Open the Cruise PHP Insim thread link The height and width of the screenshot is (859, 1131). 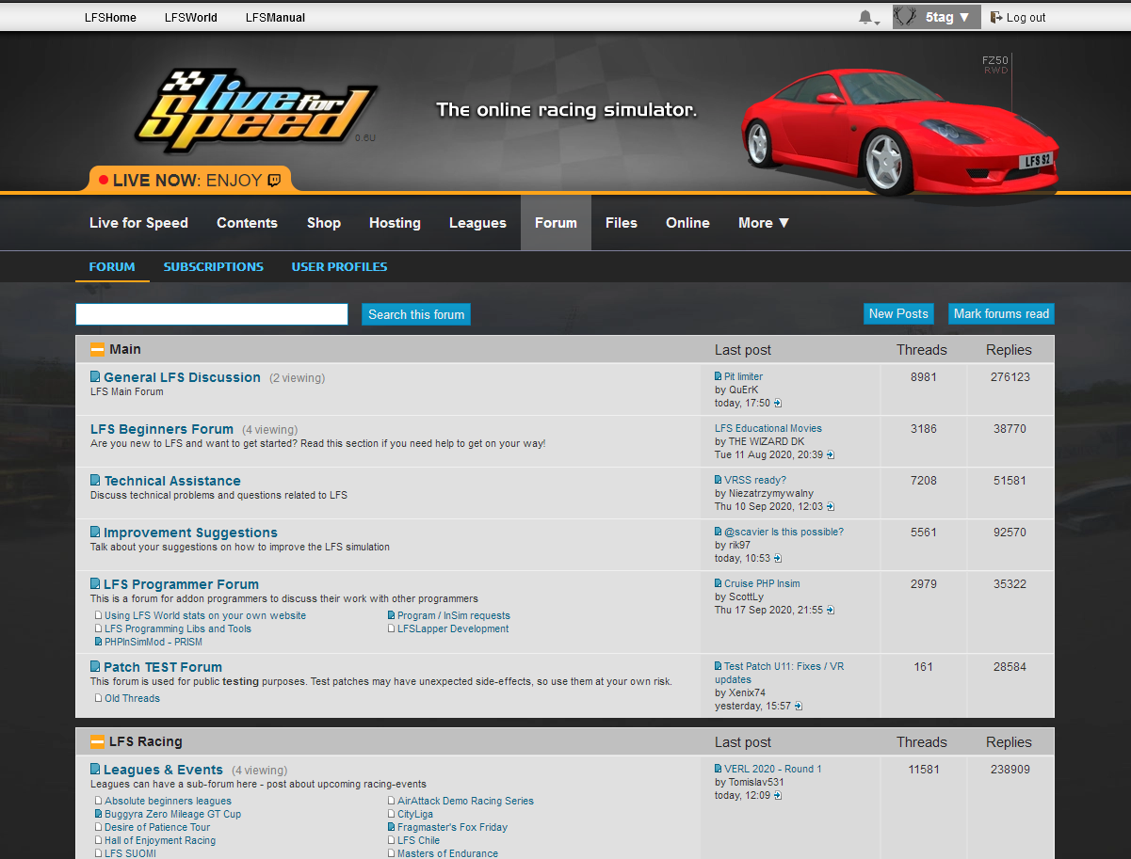pyautogui.click(x=762, y=583)
